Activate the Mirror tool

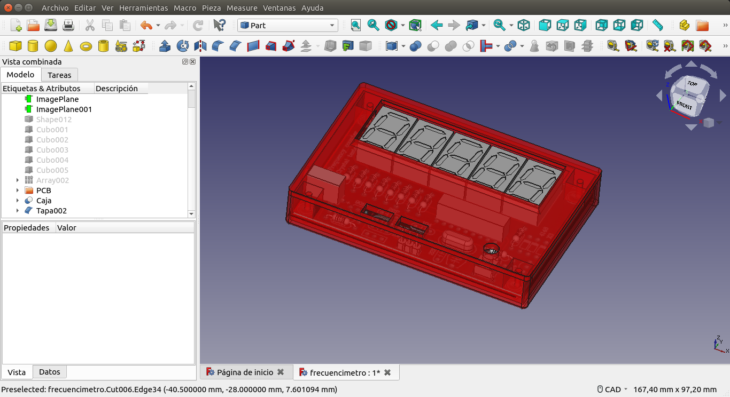point(200,46)
